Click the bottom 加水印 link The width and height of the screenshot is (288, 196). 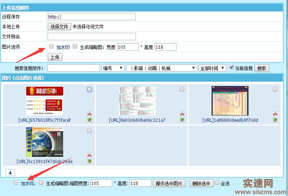[27, 183]
